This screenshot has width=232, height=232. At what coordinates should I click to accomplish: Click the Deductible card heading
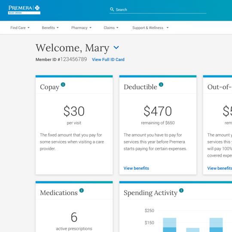pos(140,87)
